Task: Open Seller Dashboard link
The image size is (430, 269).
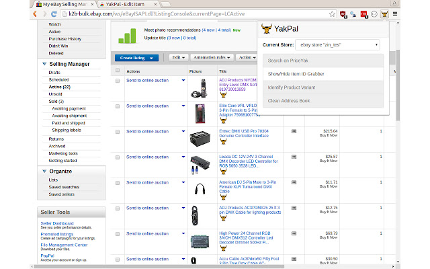Action: point(57,223)
